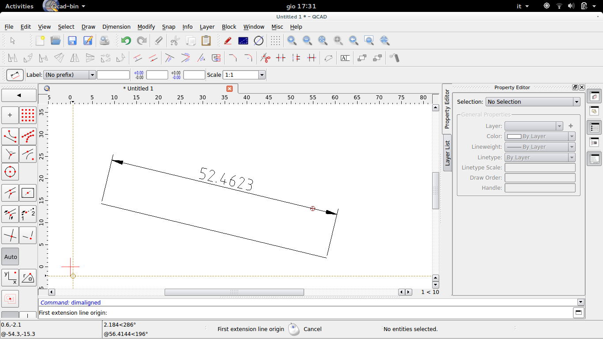Open the Snap menu
Image resolution: width=603 pixels, height=339 pixels.
(169, 27)
